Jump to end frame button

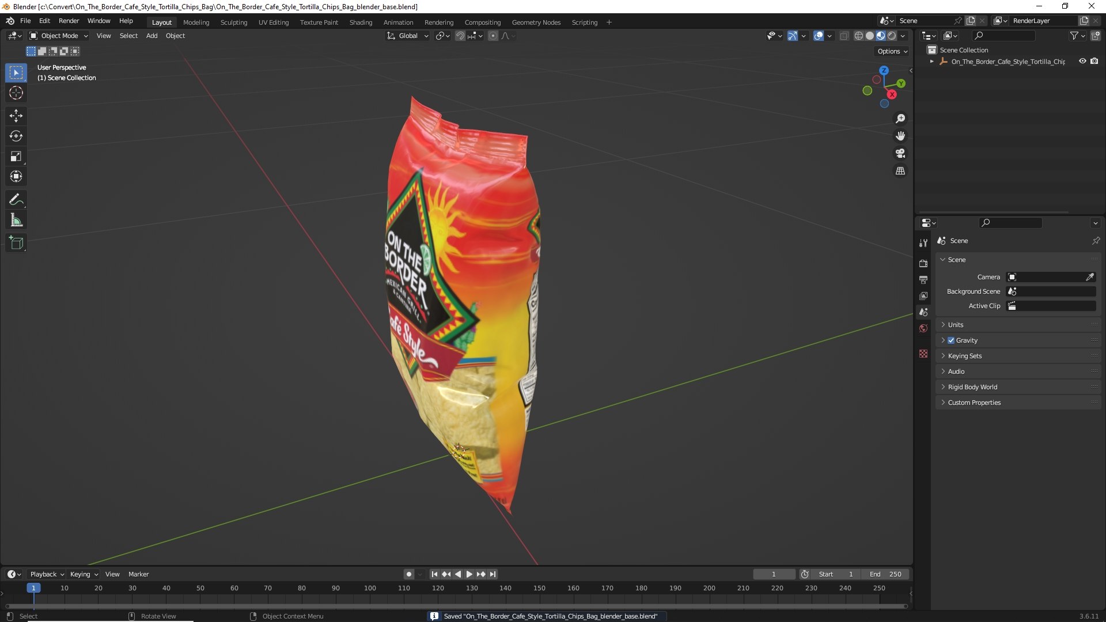point(493,574)
